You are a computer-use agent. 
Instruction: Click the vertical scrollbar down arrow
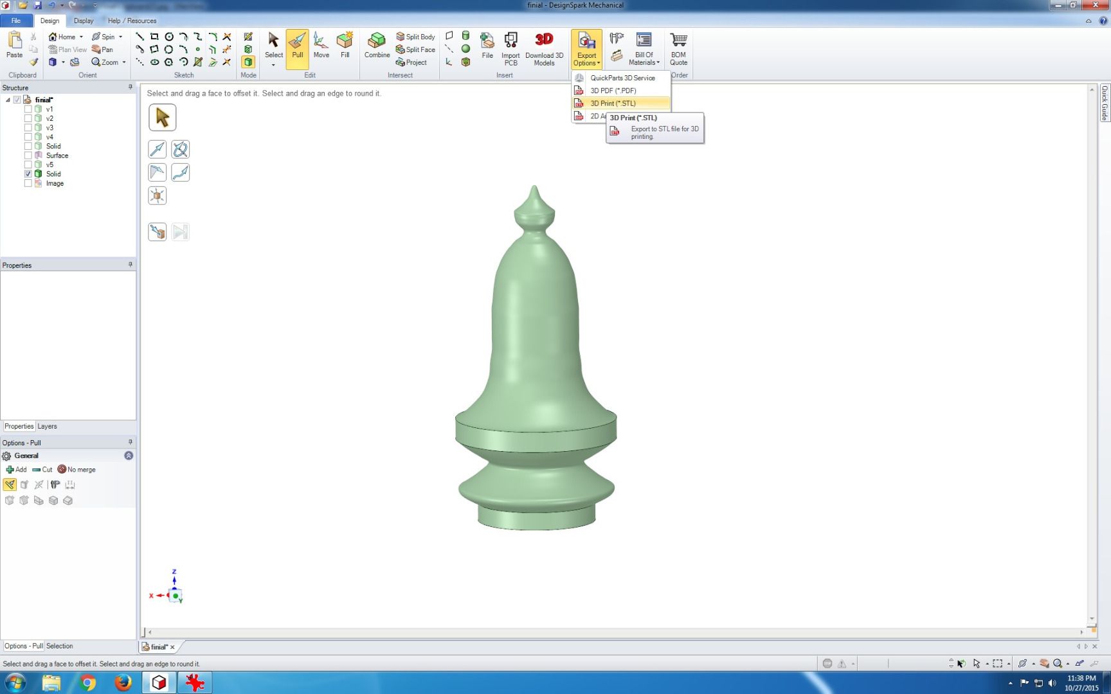[1092, 619]
